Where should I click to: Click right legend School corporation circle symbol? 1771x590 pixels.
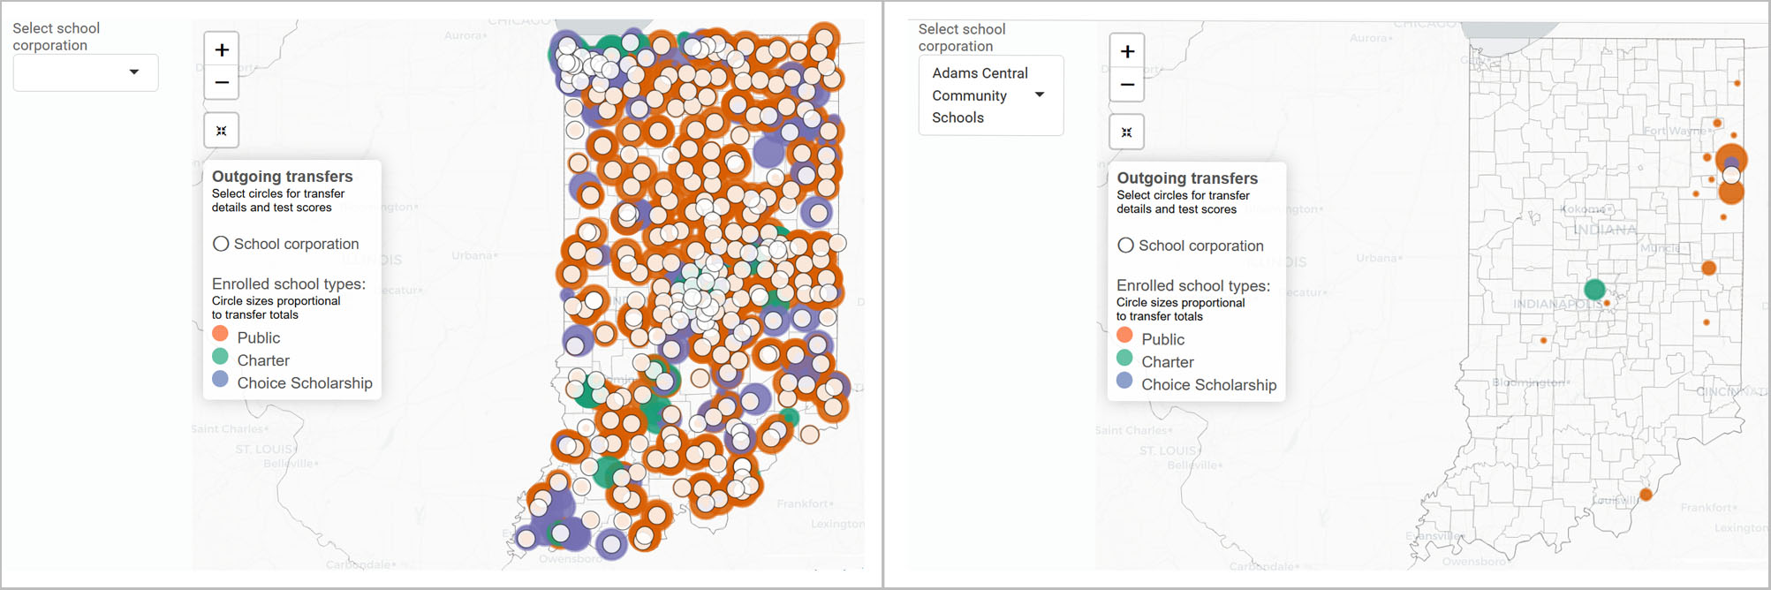tap(1125, 246)
